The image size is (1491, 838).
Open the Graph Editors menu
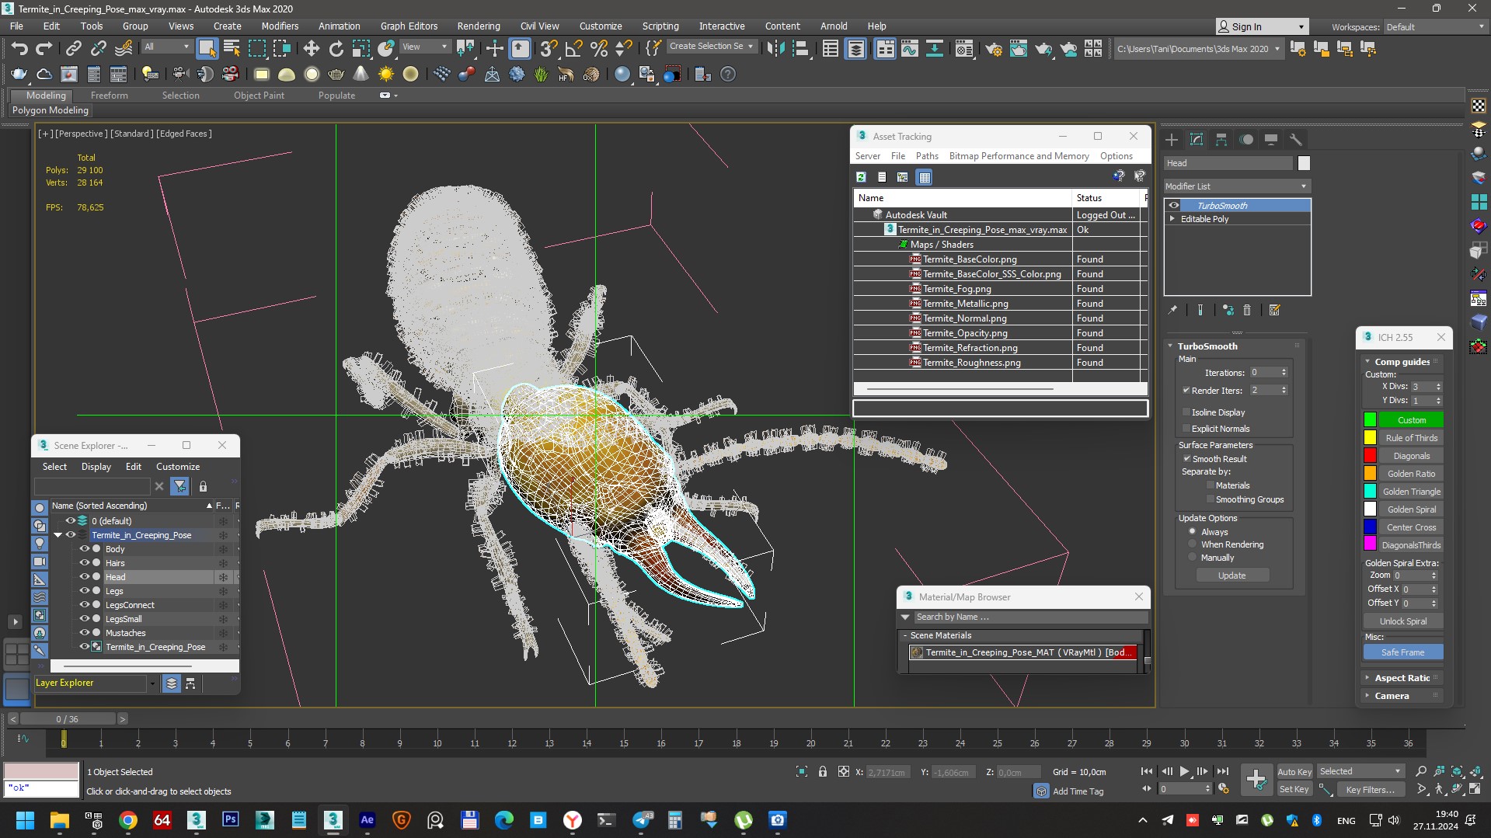(409, 26)
